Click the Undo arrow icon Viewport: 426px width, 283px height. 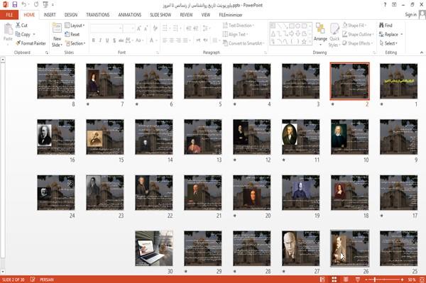24,5
